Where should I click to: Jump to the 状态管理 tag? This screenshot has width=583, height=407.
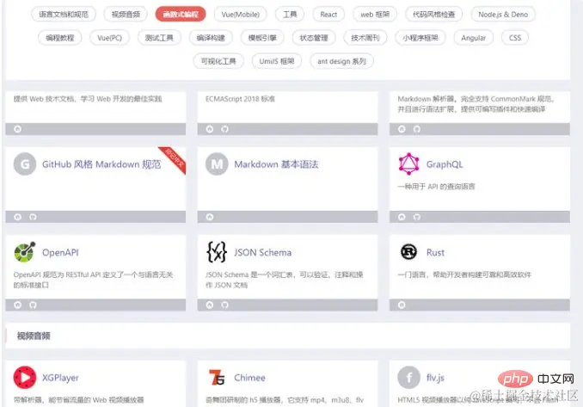pyautogui.click(x=314, y=38)
